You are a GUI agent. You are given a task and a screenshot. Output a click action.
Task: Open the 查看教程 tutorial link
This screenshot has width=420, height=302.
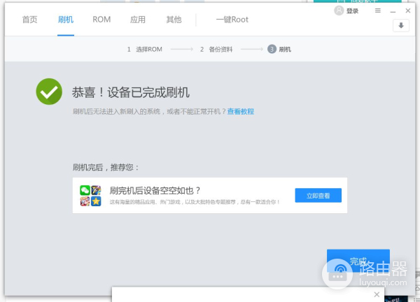(241, 111)
